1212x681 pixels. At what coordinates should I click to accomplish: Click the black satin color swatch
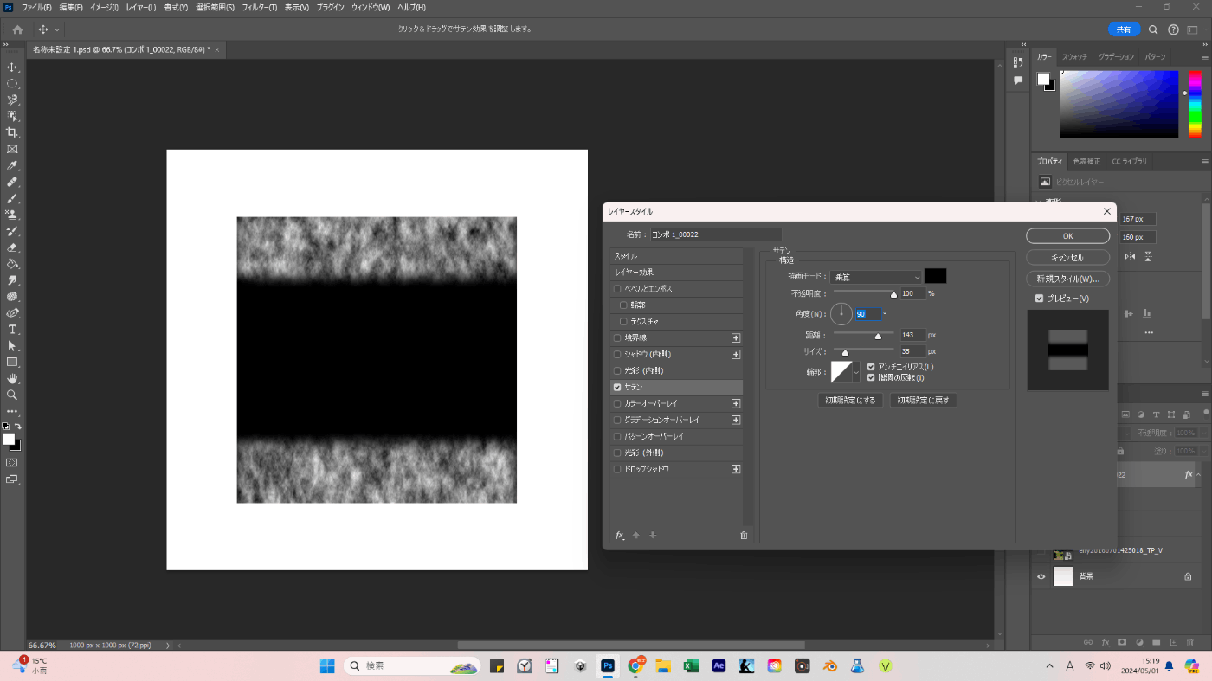(935, 276)
